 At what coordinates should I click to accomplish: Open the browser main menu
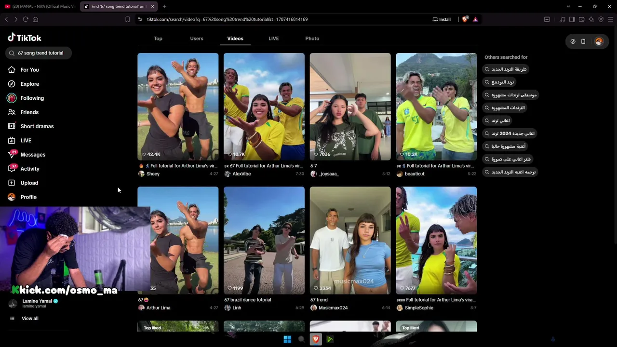pos(610,19)
